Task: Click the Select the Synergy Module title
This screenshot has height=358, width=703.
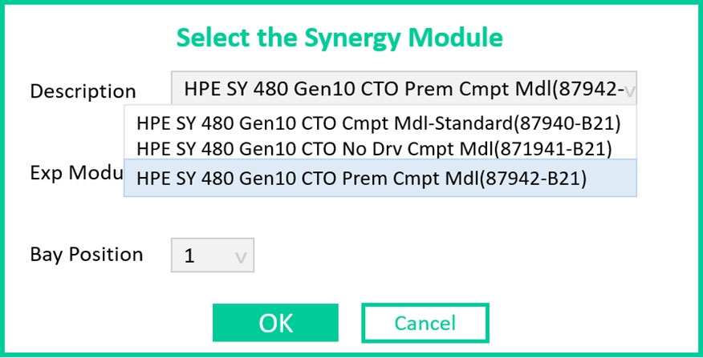Action: 339,37
